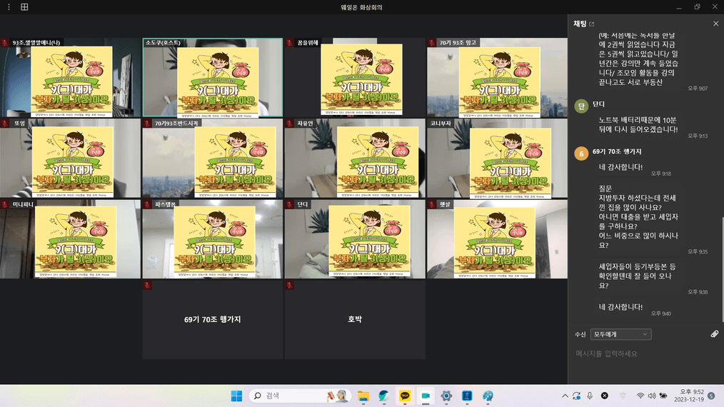The image size is (724, 407).
Task: Open the volume control in system tray
Action: 651,396
